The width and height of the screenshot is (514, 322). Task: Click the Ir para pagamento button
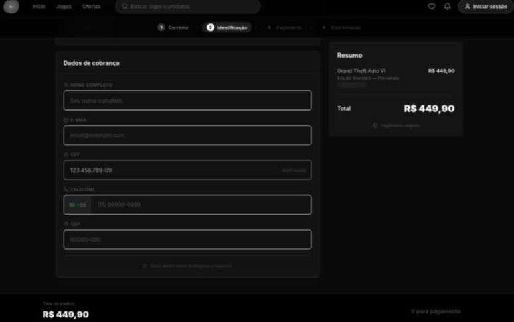point(436,311)
